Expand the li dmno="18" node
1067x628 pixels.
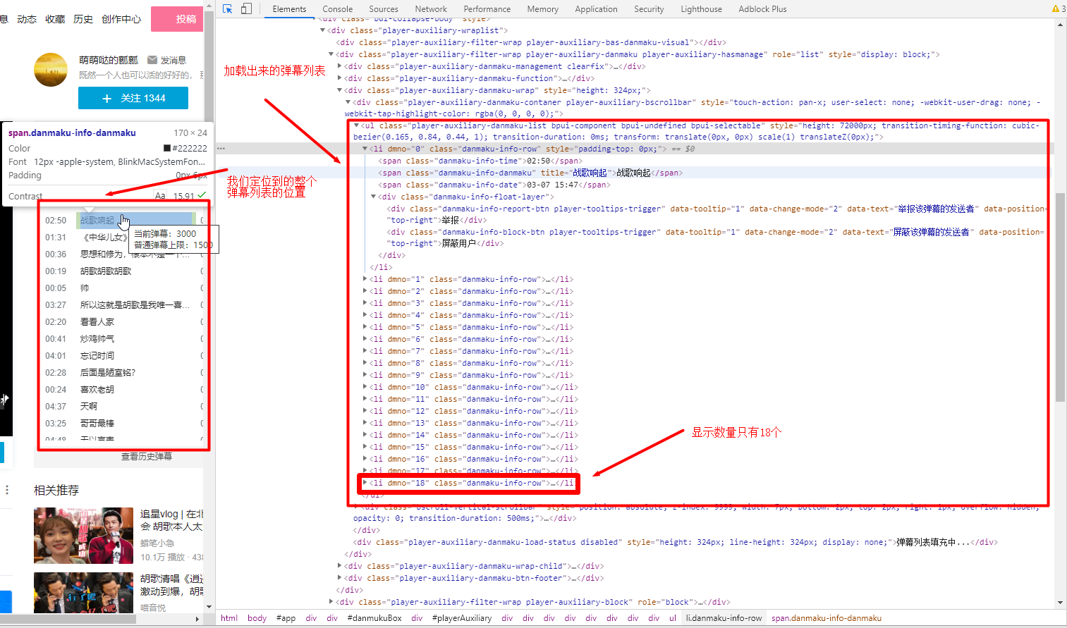(365, 483)
